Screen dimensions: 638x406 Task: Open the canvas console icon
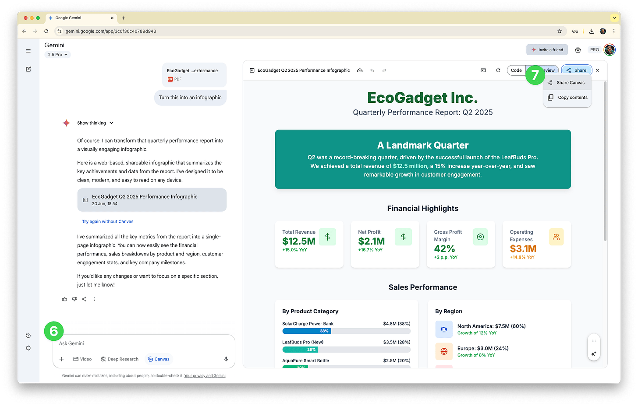point(483,70)
